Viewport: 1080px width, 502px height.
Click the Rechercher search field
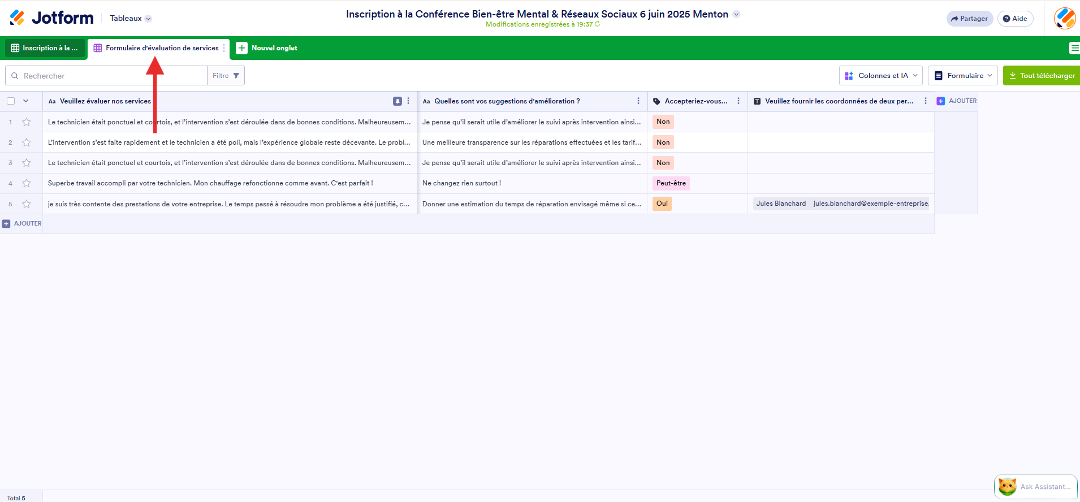pos(106,76)
